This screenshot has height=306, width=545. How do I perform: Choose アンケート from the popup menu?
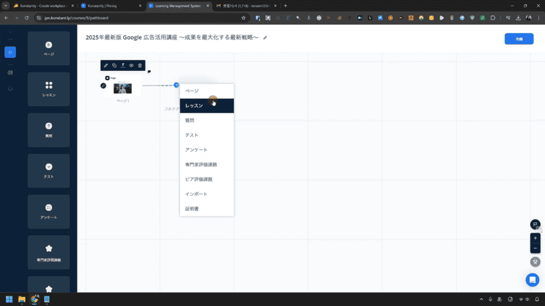pos(207,150)
